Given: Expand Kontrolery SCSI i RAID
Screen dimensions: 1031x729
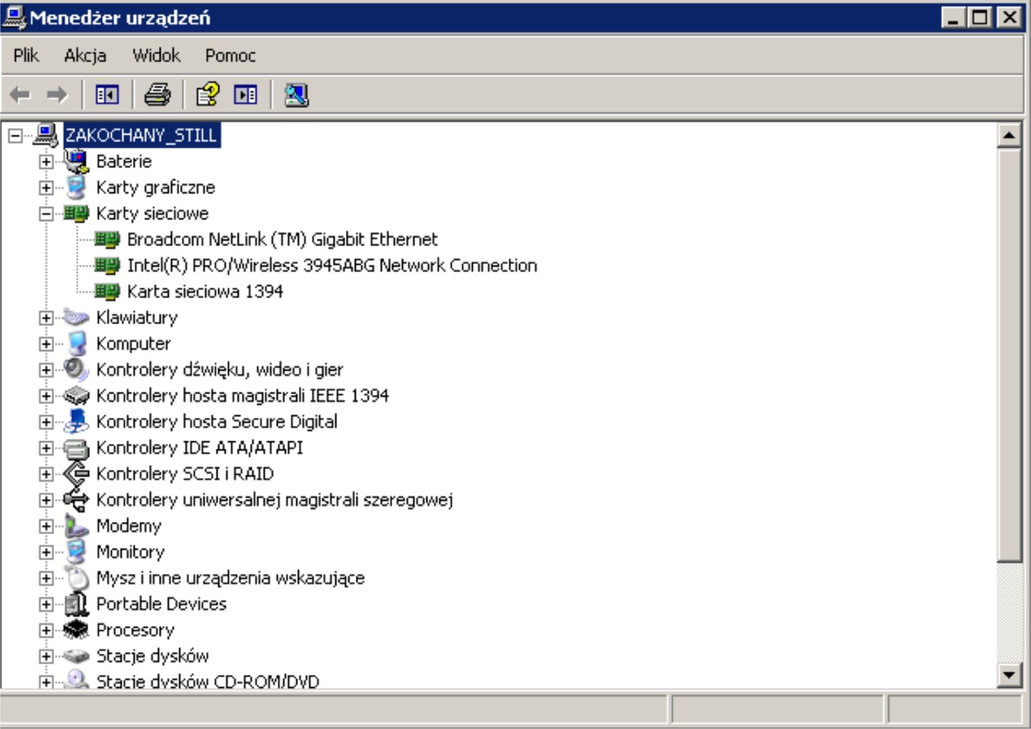Looking at the screenshot, I should coord(46,474).
